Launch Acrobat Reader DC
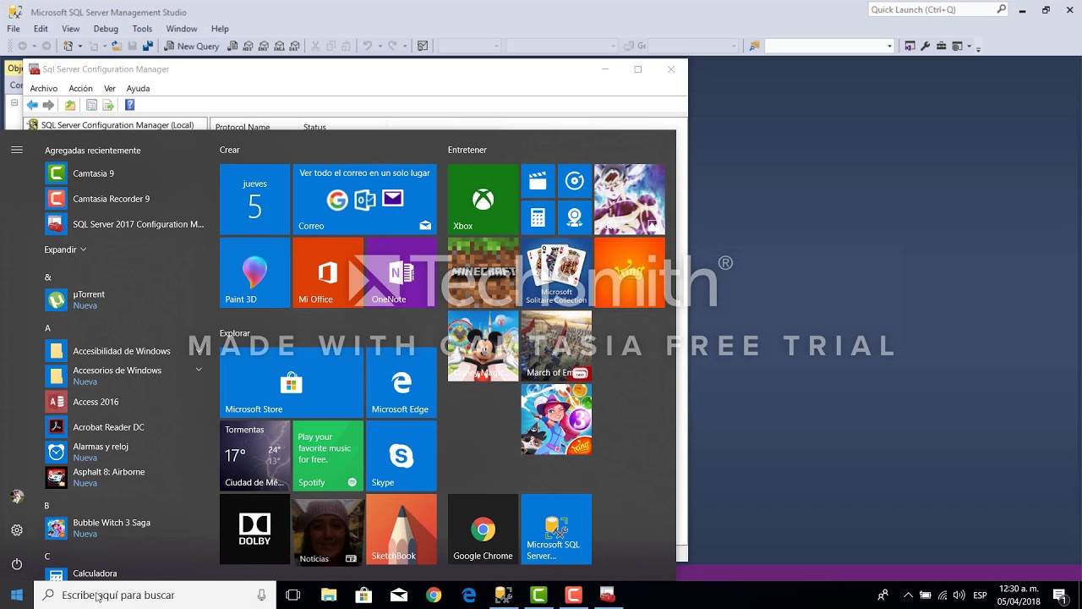Screen dimensions: 1082x609 tap(125, 427)
